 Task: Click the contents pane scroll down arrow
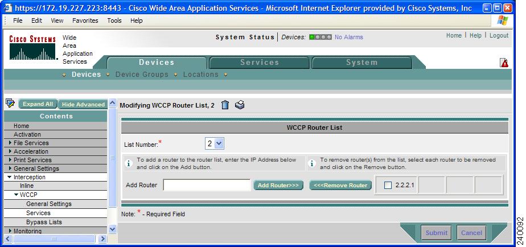point(112,229)
